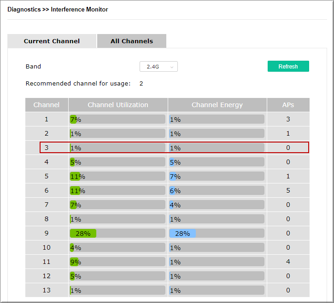334x303 pixels.
Task: Click channel 12 utilization bar showing 5%
Action: (x=117, y=276)
